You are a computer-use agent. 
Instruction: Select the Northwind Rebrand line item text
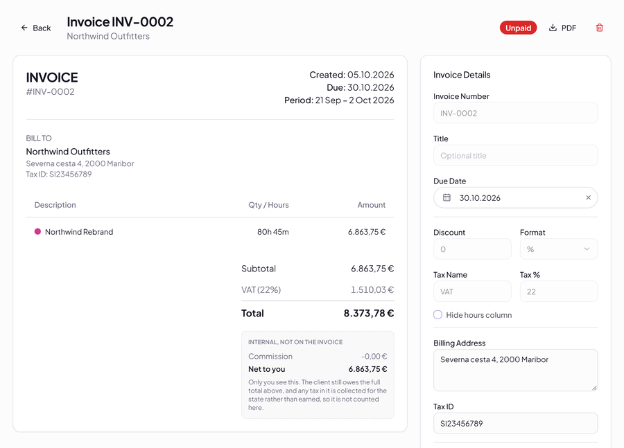pyautogui.click(x=79, y=232)
